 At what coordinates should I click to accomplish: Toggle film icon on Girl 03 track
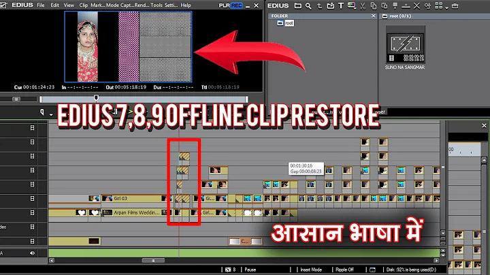(32, 199)
